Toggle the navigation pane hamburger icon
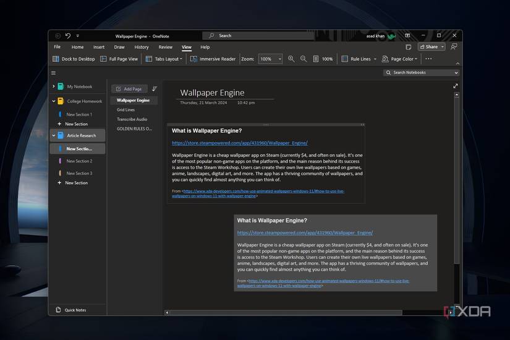 (x=53, y=73)
